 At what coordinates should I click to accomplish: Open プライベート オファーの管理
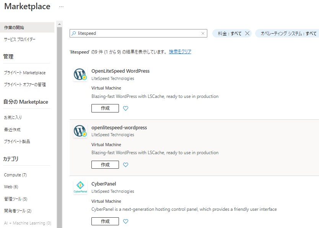(25, 85)
